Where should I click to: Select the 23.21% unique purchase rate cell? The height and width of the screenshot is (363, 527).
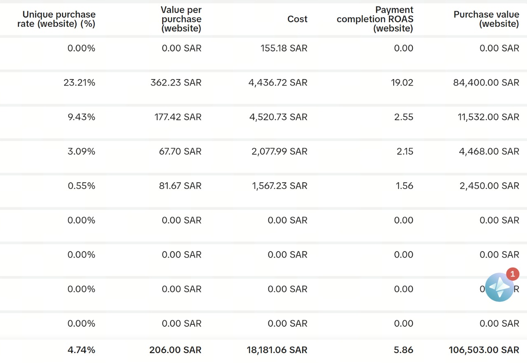pyautogui.click(x=79, y=83)
